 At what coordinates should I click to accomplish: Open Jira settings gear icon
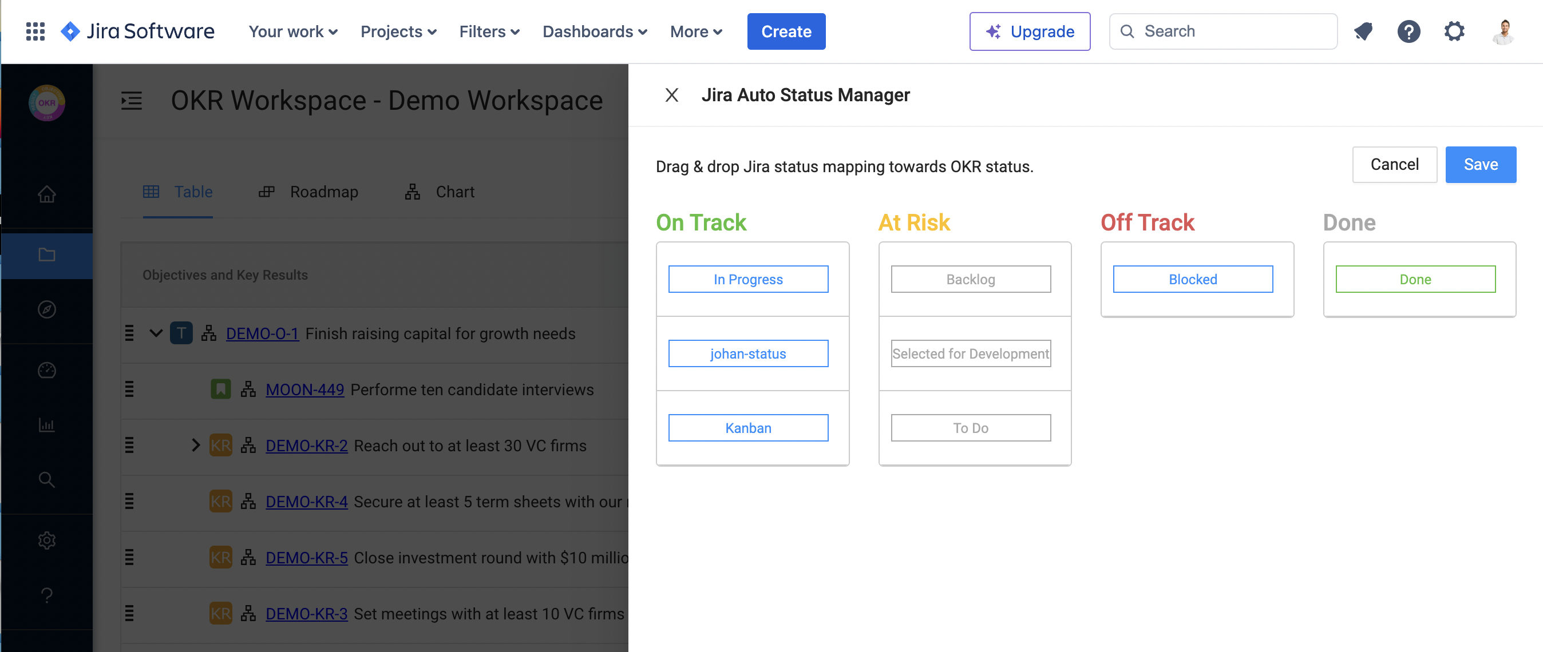(x=1454, y=31)
